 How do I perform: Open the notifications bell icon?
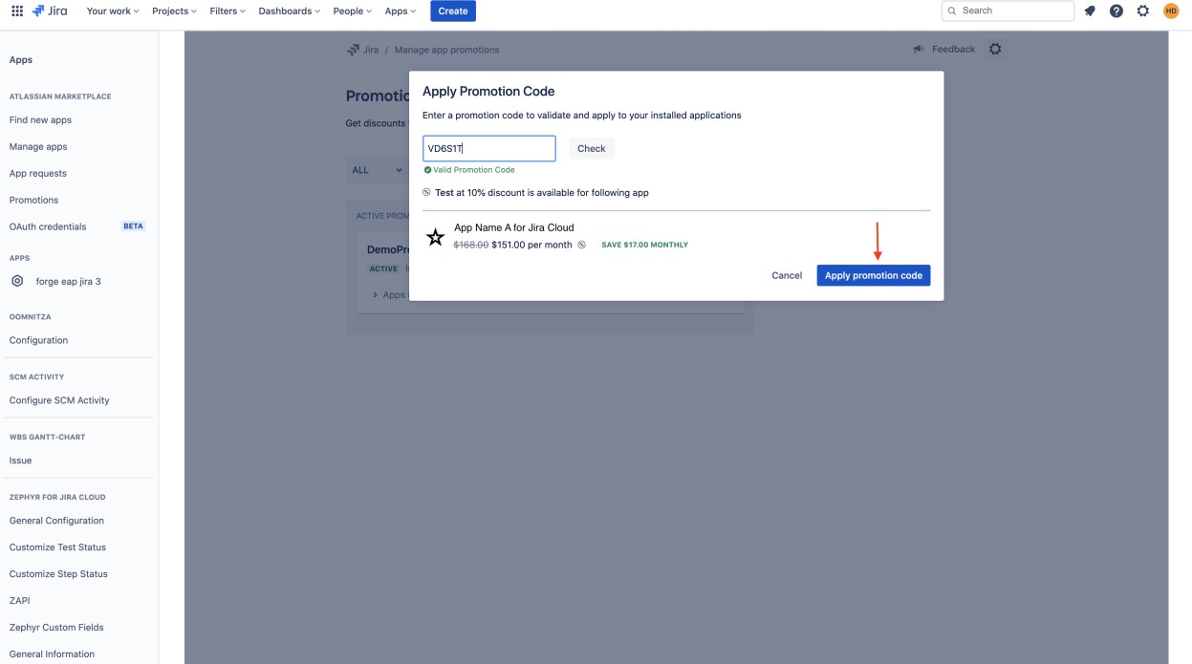(1090, 11)
